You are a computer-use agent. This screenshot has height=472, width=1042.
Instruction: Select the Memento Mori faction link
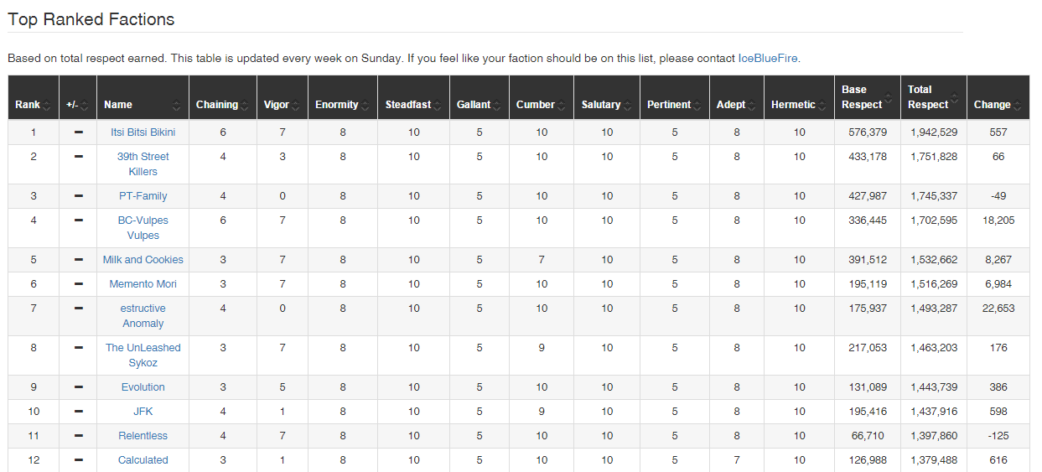(x=143, y=284)
